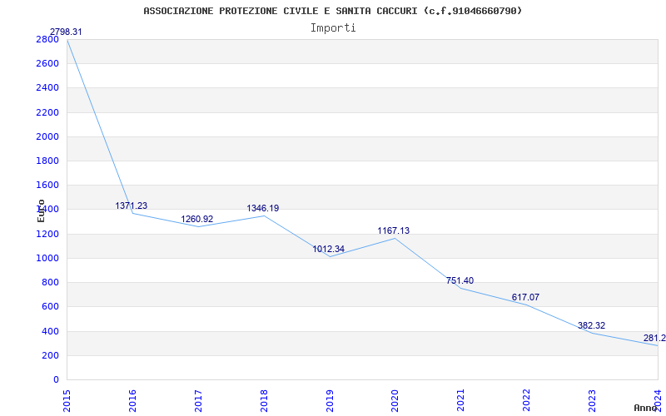Image resolution: width=666 pixels, height=416 pixels.
Task: Select the y-axis value 1200
Action: pos(47,234)
